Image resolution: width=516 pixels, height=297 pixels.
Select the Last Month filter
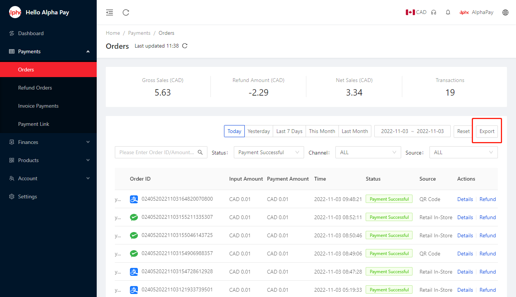point(355,131)
